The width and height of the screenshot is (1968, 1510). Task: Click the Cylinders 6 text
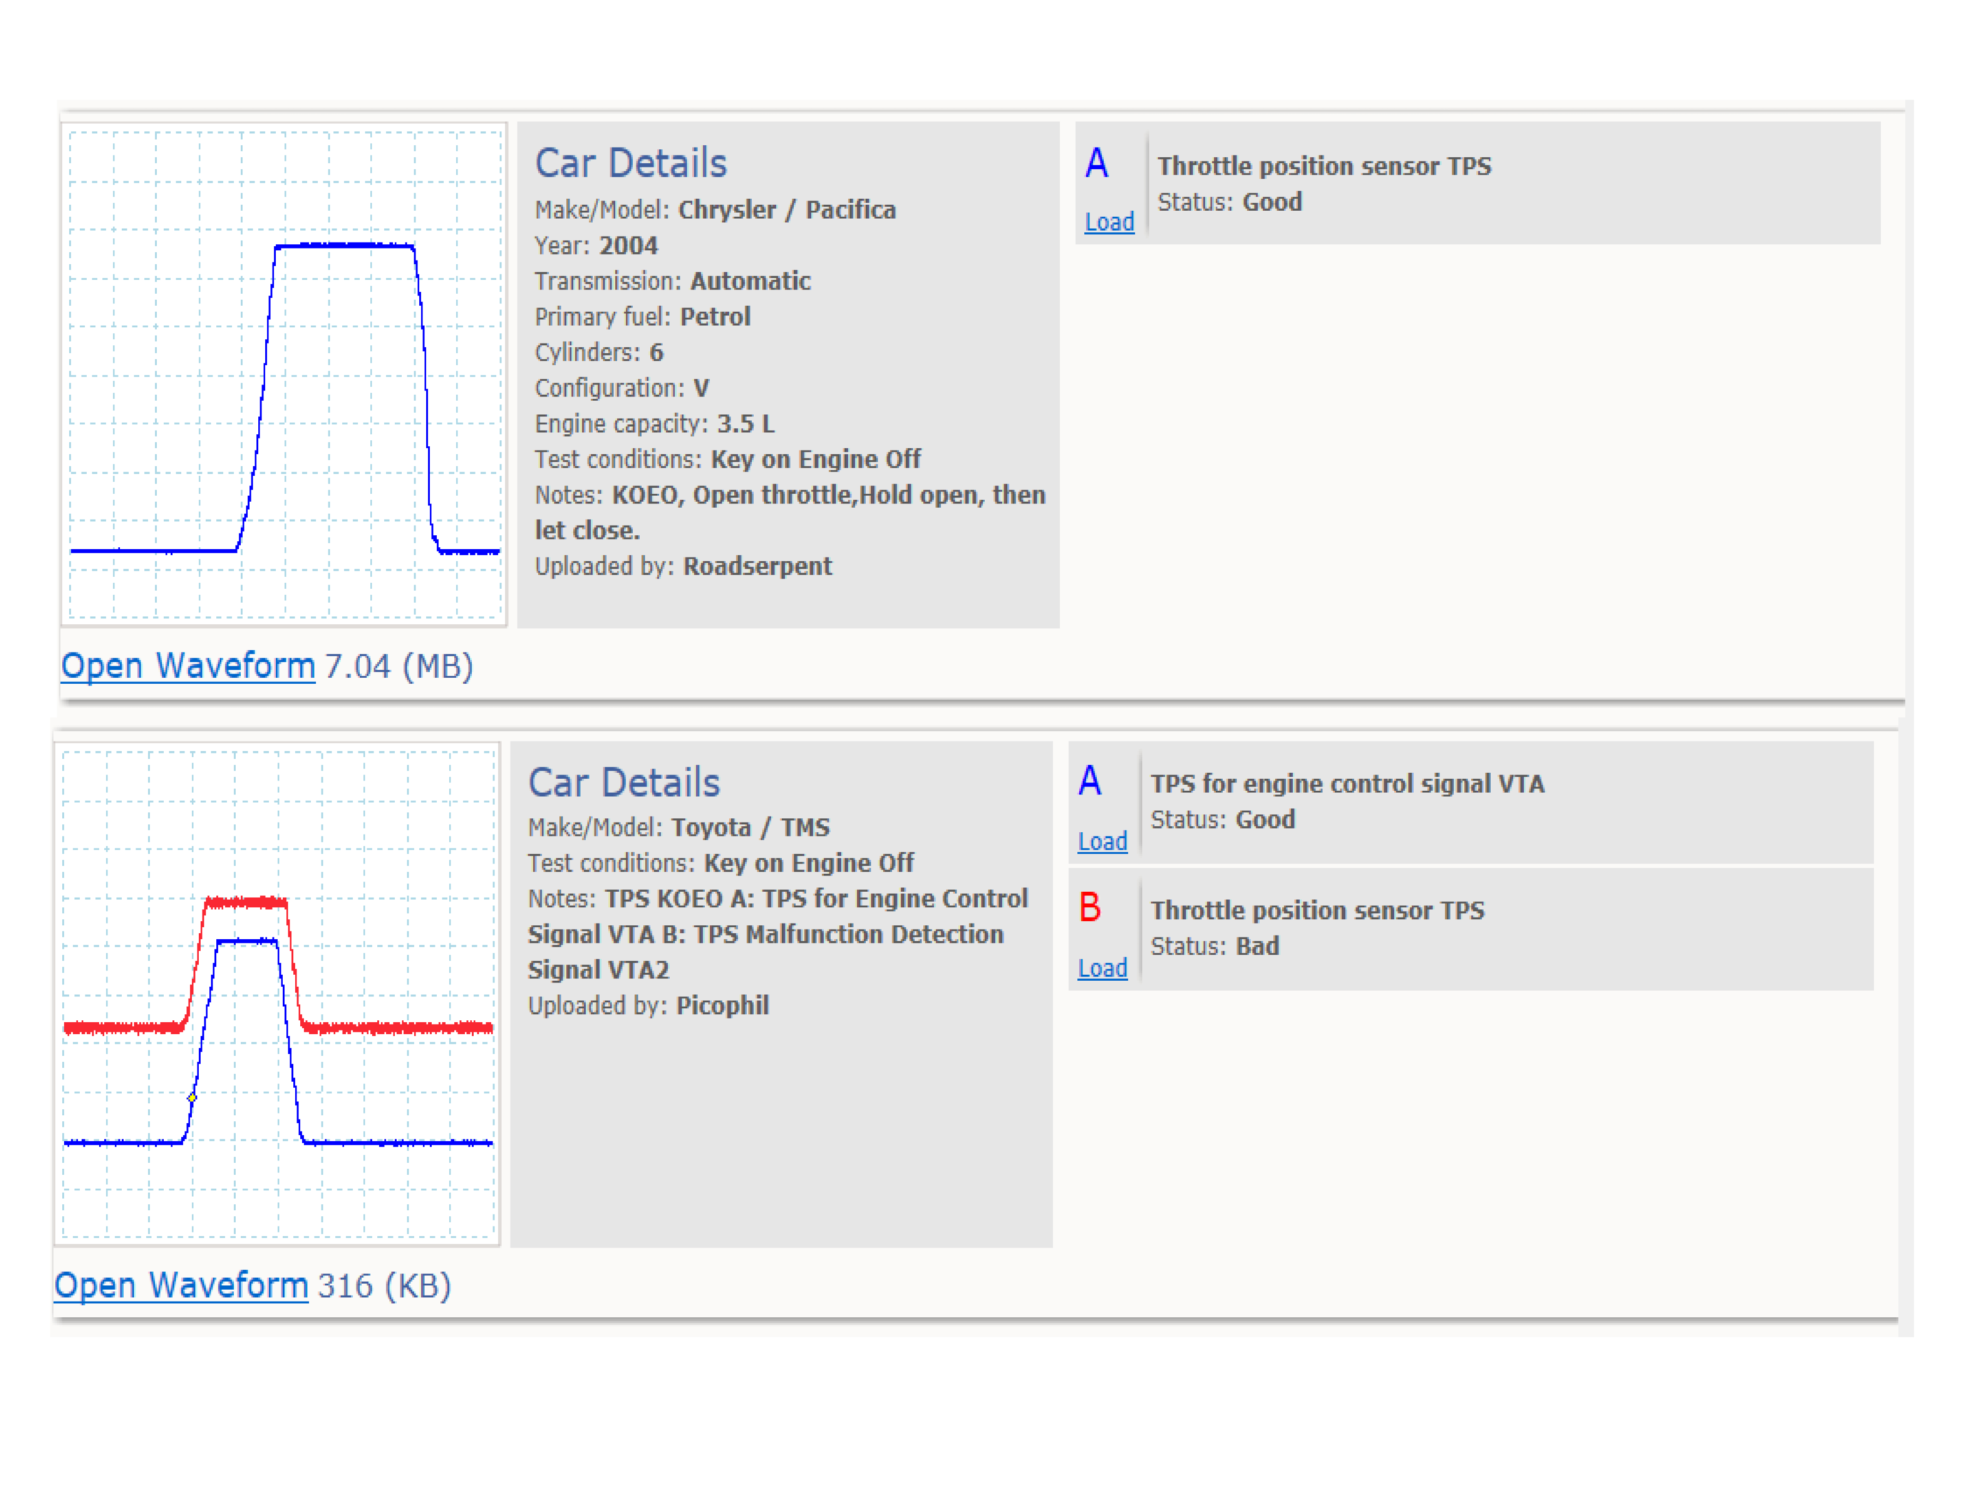(599, 352)
